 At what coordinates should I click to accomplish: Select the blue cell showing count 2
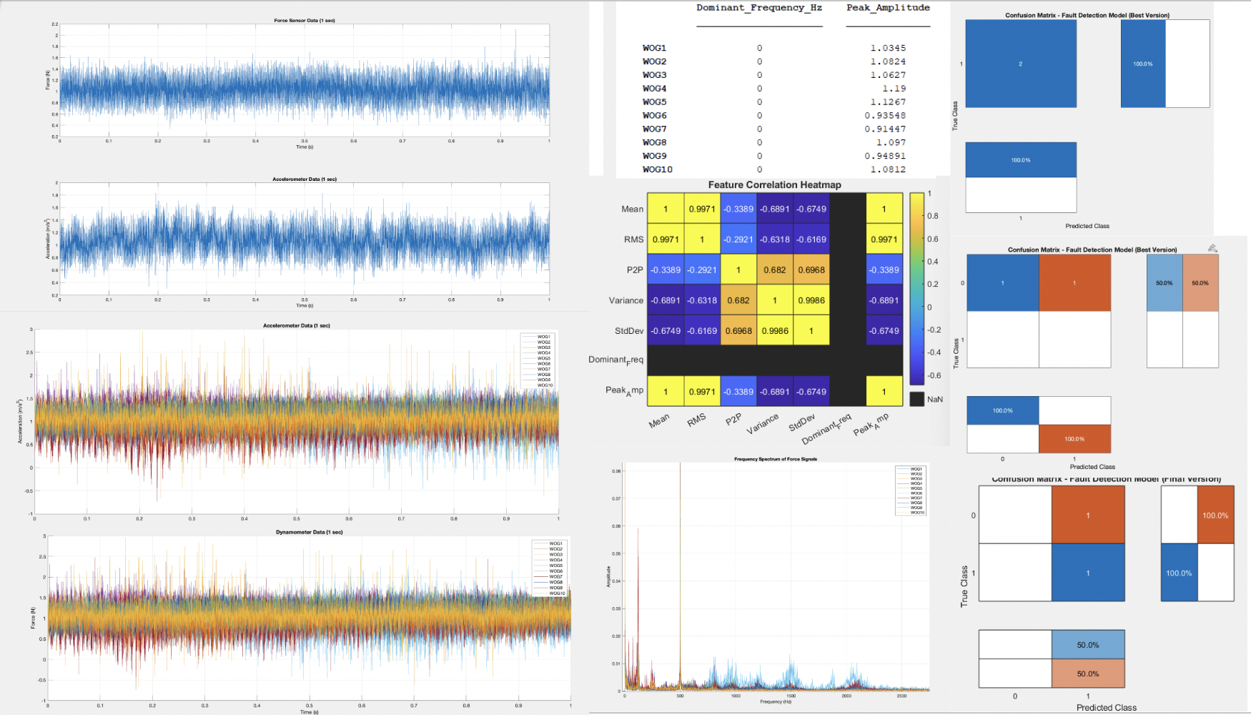pyautogui.click(x=1020, y=64)
